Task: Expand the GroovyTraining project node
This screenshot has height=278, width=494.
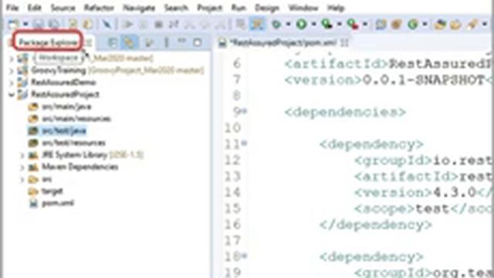Action: pyautogui.click(x=12, y=70)
